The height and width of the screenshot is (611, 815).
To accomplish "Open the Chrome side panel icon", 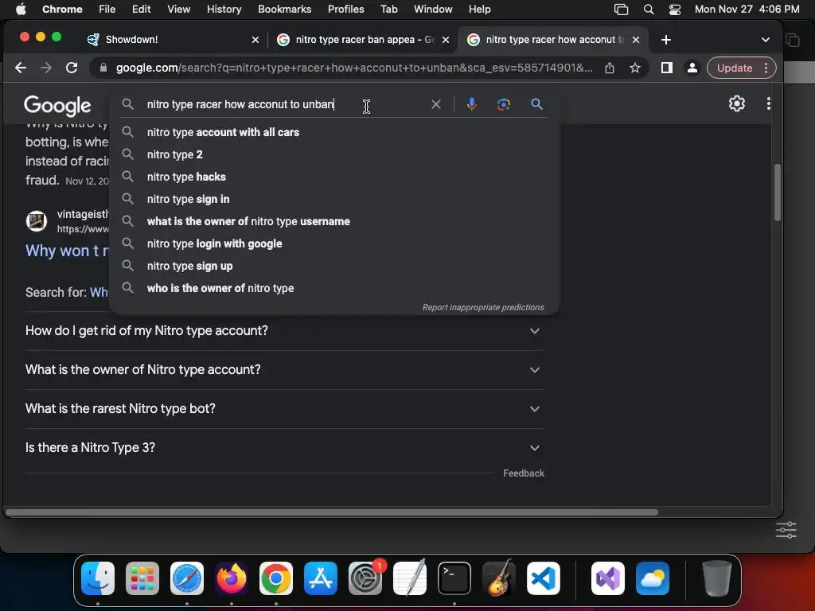I will pyautogui.click(x=667, y=68).
